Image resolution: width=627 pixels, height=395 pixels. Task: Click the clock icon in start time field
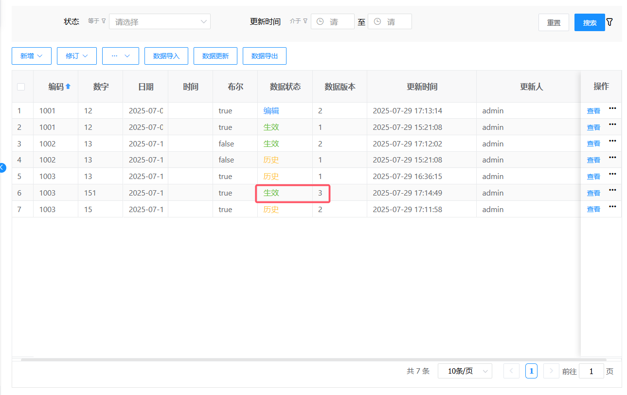[x=320, y=22]
